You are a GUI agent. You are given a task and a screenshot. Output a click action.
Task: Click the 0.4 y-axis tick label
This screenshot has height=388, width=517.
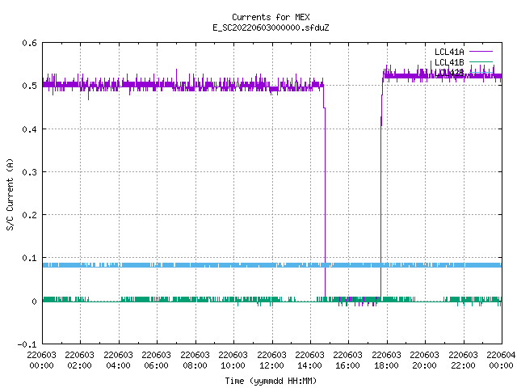(29, 129)
